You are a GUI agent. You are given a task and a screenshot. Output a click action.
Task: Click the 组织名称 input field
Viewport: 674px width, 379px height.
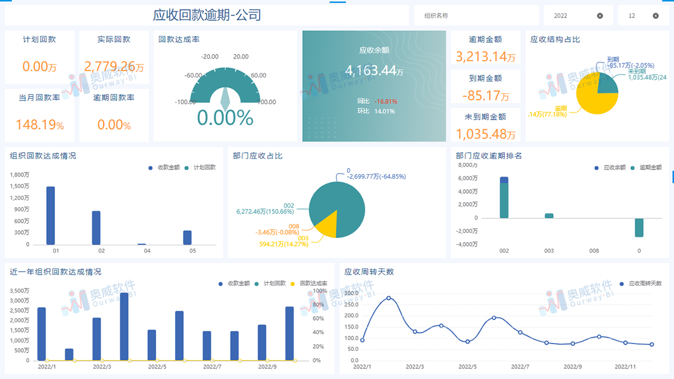tap(475, 16)
